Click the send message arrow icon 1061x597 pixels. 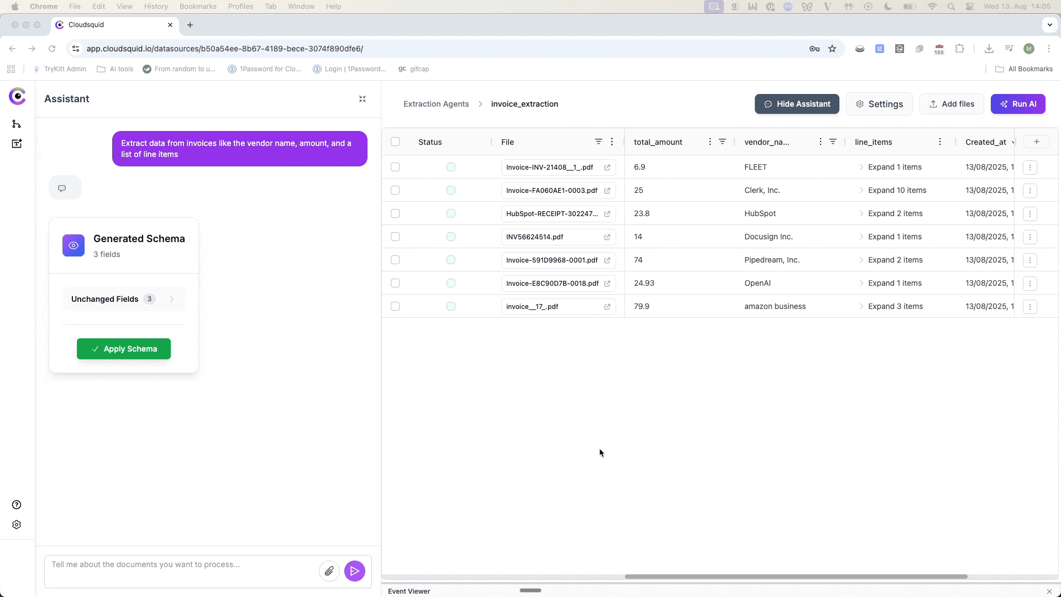coord(354,571)
